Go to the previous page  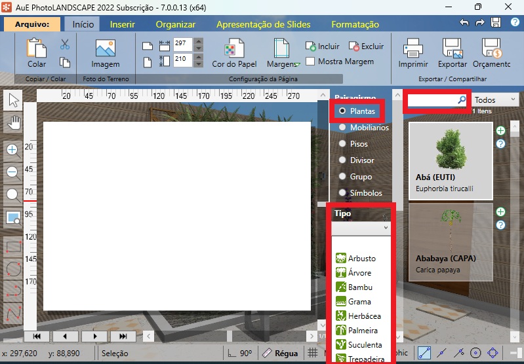pos(66,337)
